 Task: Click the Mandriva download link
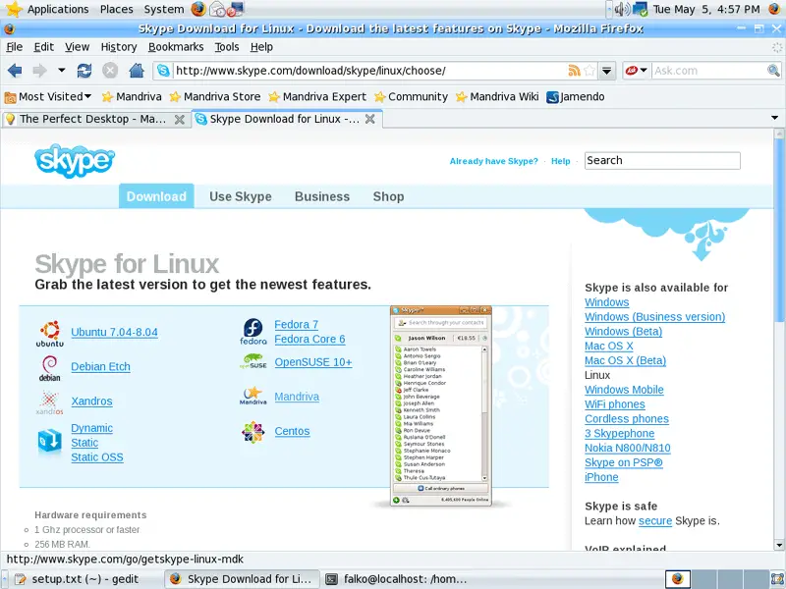(x=297, y=397)
